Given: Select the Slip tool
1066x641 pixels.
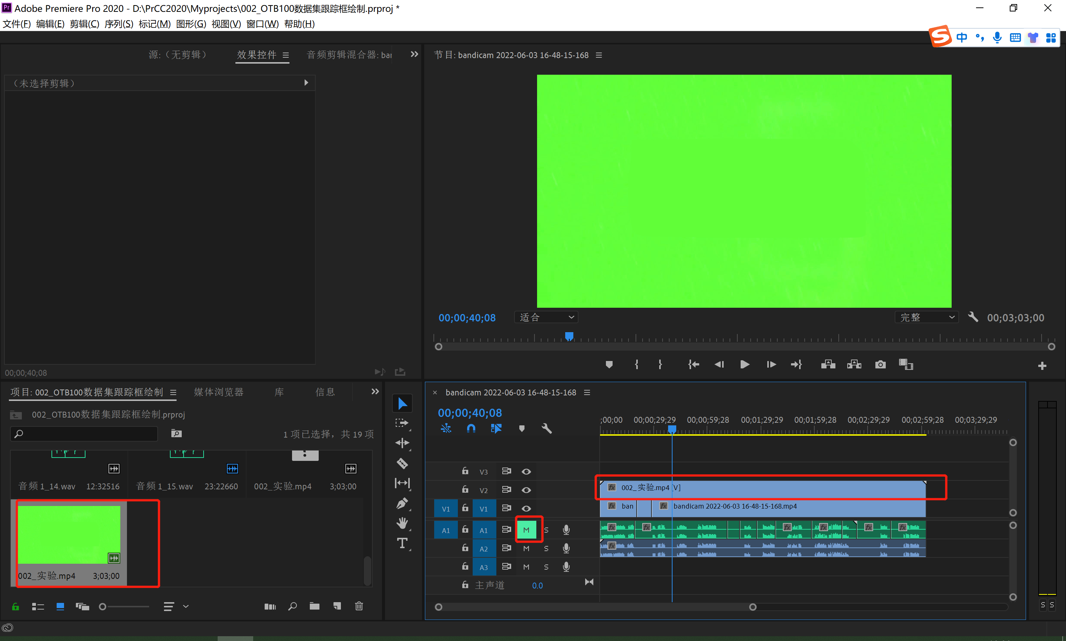Looking at the screenshot, I should 402,483.
